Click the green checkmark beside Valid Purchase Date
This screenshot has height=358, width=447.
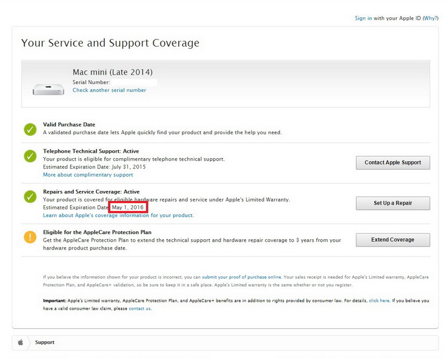tap(30, 129)
